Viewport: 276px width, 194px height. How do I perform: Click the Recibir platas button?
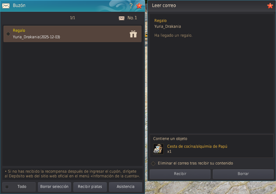click(90, 187)
